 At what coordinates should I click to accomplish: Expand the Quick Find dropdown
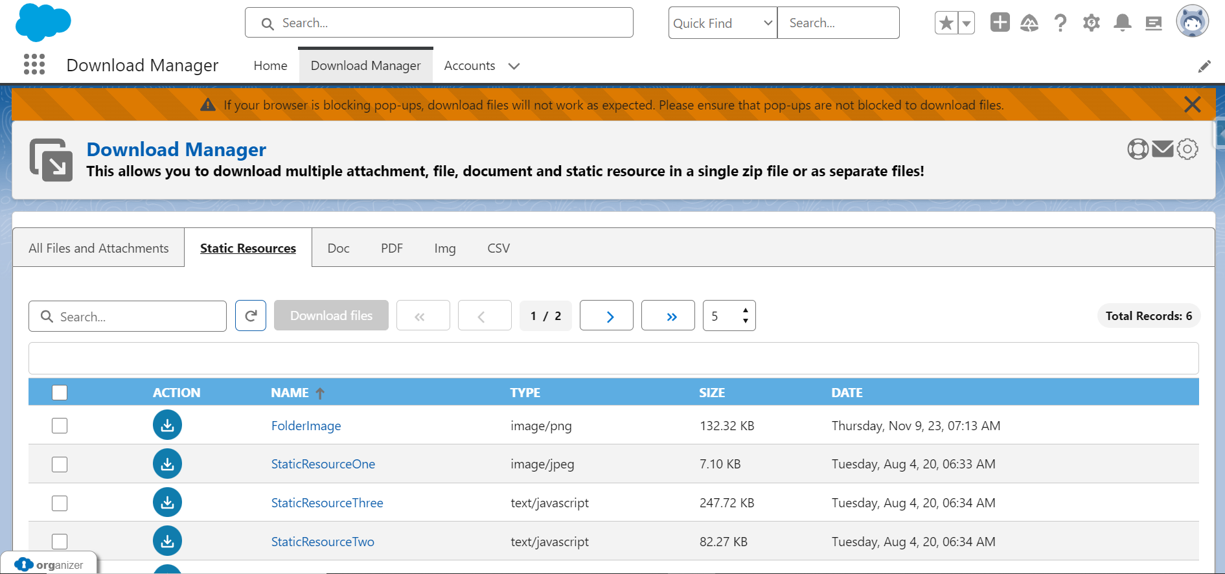(722, 23)
